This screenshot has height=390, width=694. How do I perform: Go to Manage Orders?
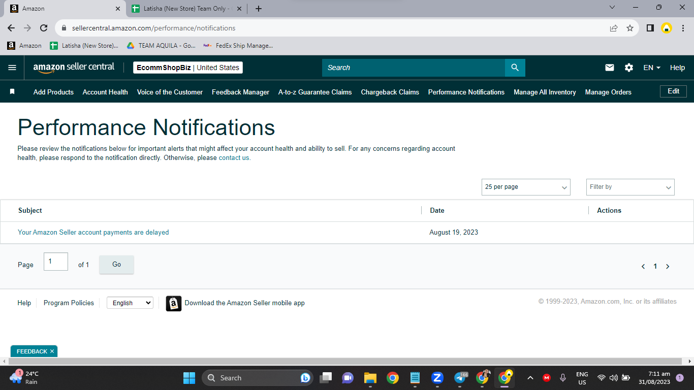tap(608, 92)
